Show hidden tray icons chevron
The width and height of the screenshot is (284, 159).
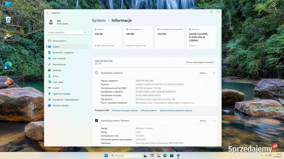tap(262, 155)
